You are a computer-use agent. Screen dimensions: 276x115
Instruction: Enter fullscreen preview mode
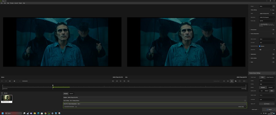click(x=240, y=81)
